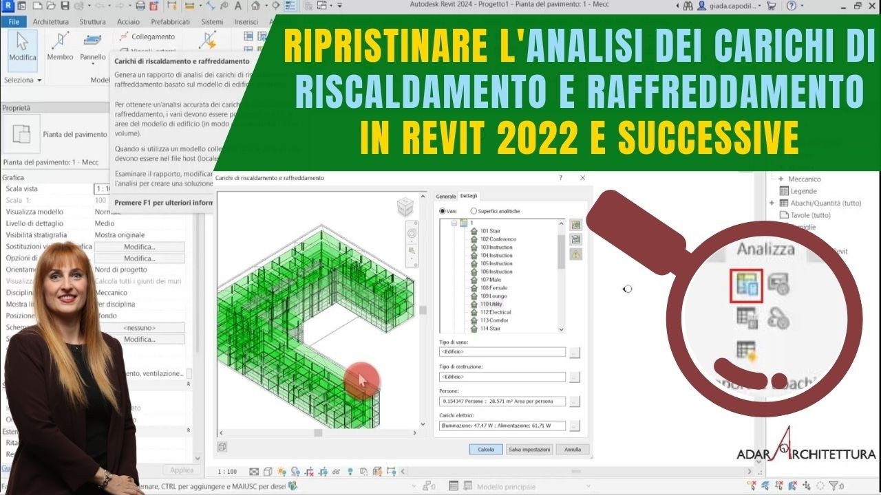Click the filter funnel icon in status bar
This screenshot has width=881, height=495.
[833, 486]
